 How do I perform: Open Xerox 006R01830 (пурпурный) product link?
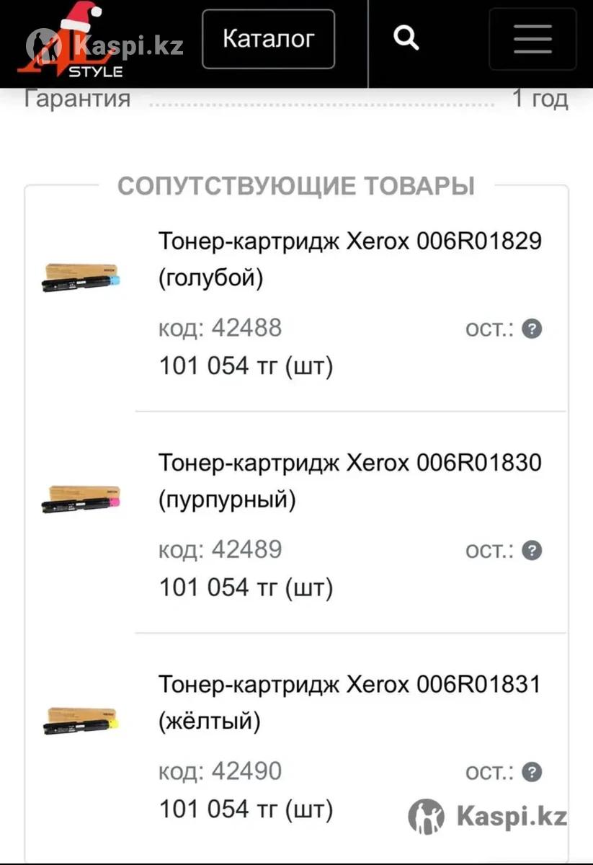tap(349, 480)
